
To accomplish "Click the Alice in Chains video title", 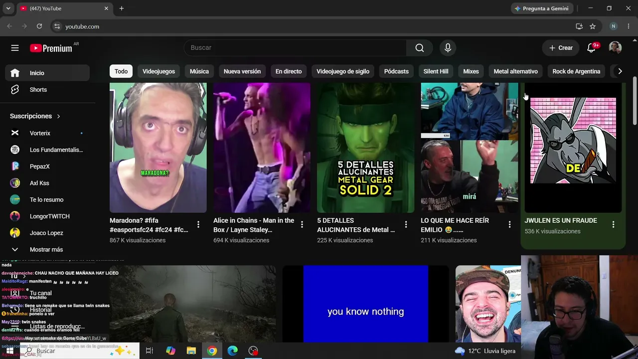I will (x=254, y=225).
